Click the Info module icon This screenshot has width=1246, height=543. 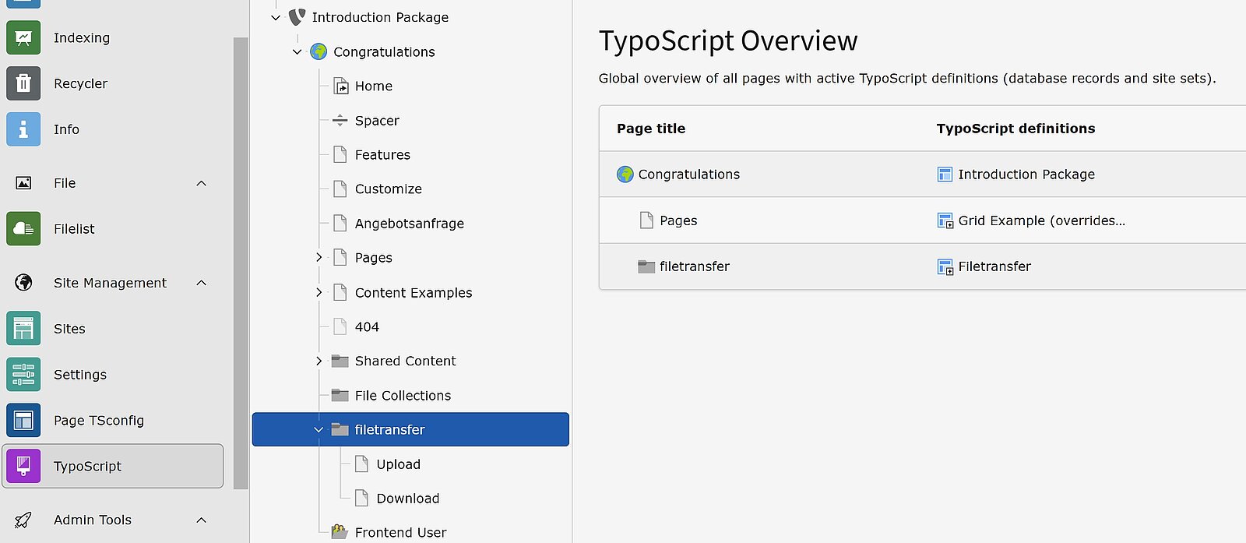23,129
